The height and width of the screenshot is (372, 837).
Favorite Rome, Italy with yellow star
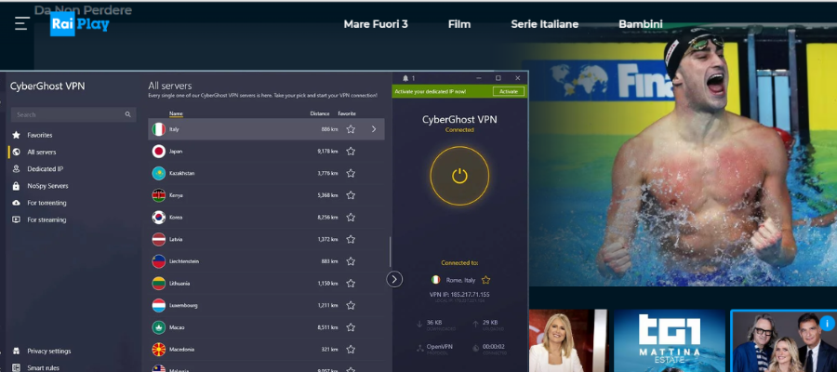pyautogui.click(x=485, y=280)
